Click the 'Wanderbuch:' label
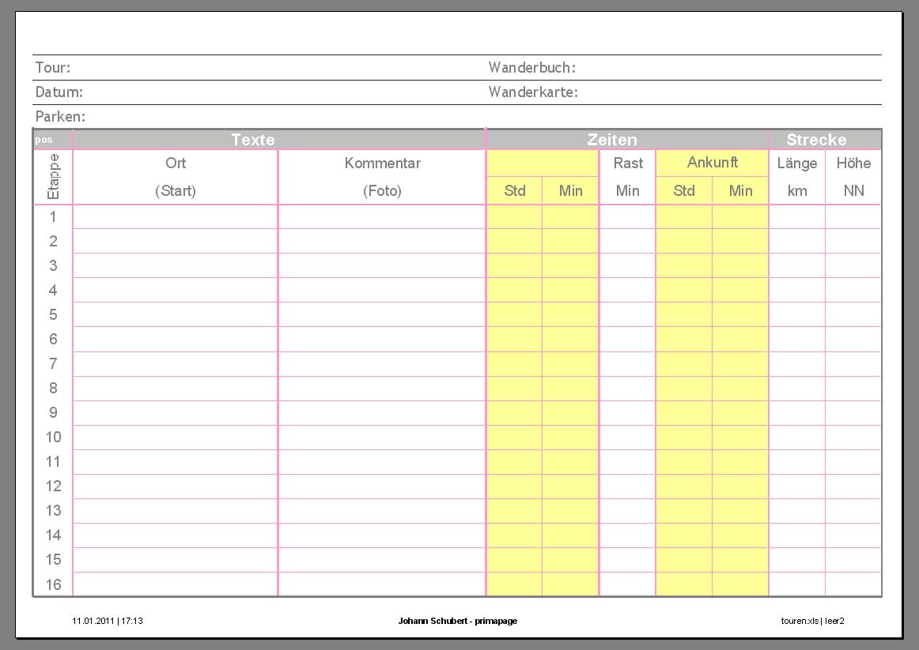 [x=532, y=67]
